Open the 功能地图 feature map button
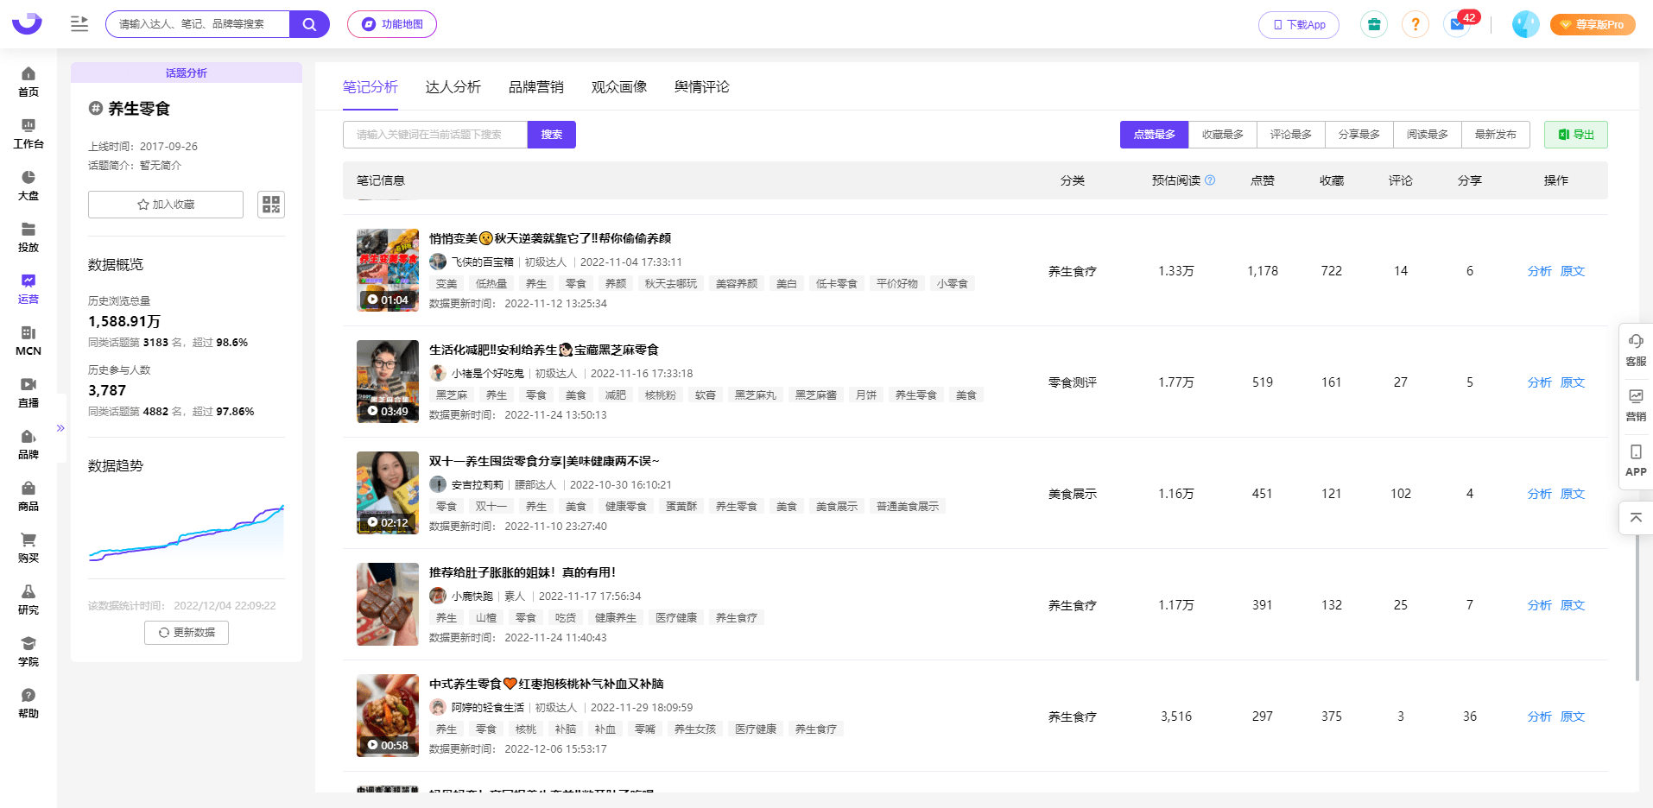Screen dimensions: 1653x808 pos(392,24)
